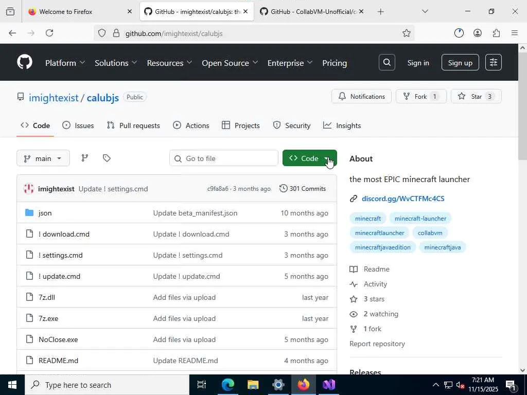Bookmark this page with the star icon

[407, 33]
